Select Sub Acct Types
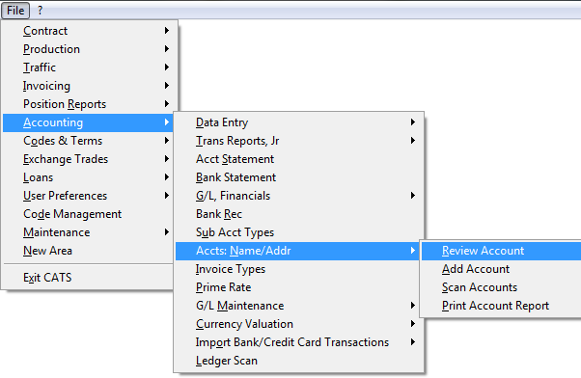 [x=298, y=232]
